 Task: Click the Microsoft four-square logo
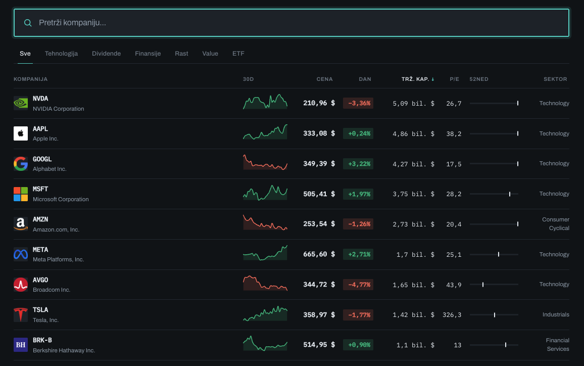tap(21, 194)
